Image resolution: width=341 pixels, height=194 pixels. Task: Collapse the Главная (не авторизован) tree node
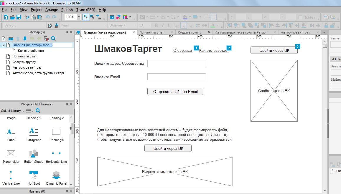(x=3, y=45)
